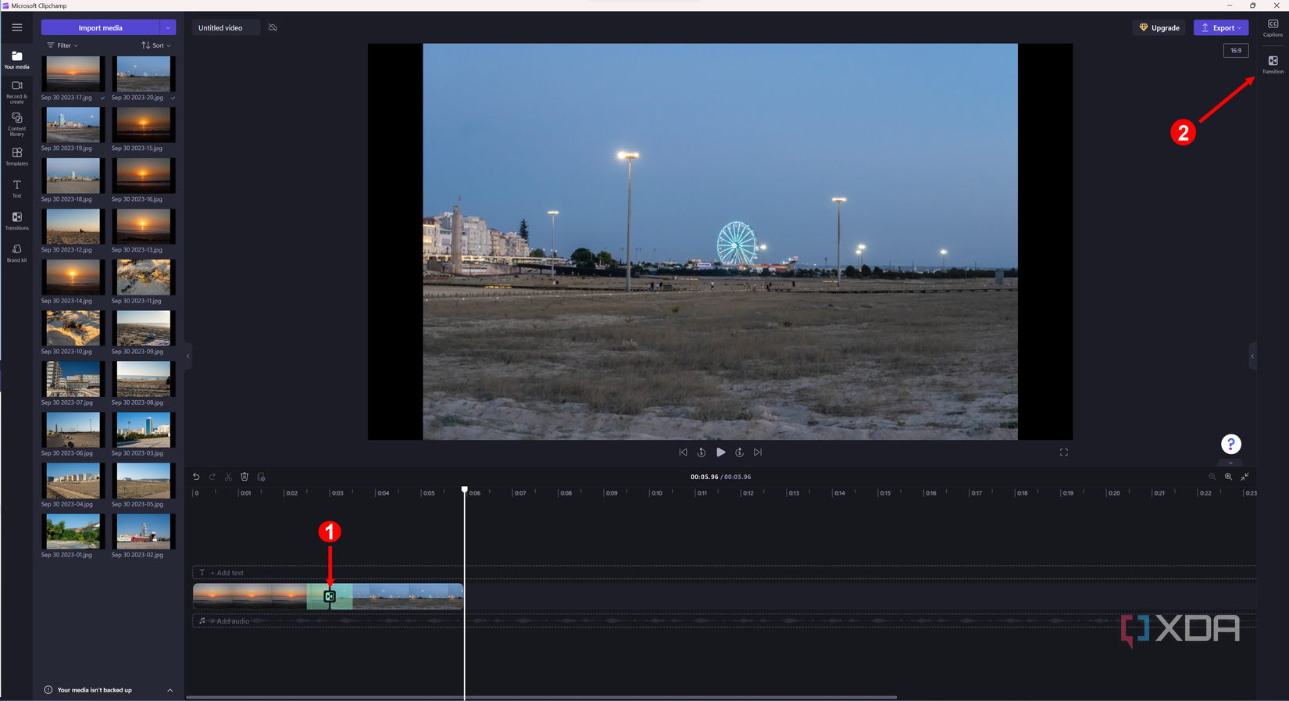This screenshot has width=1289, height=701.
Task: Collapse the media panel with the left arrow
Action: (x=187, y=356)
